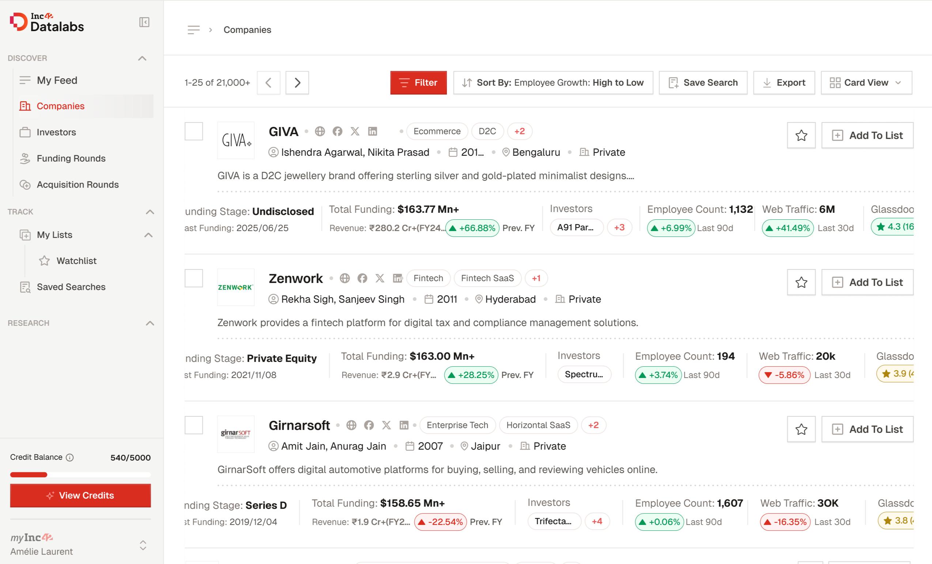The image size is (932, 564).
Task: Star the Girnarsoft company
Action: click(x=801, y=429)
